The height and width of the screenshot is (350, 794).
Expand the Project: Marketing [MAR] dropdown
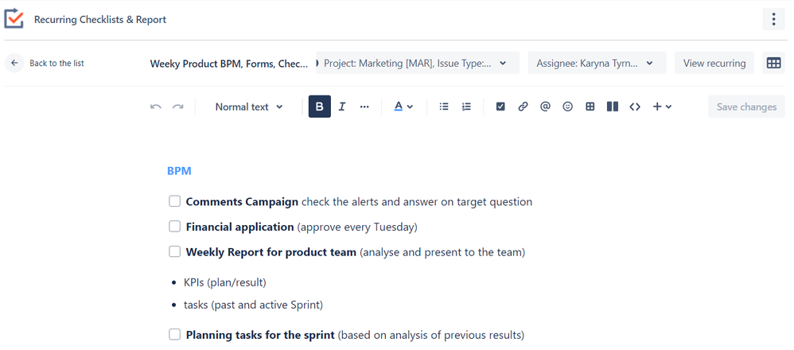point(418,64)
